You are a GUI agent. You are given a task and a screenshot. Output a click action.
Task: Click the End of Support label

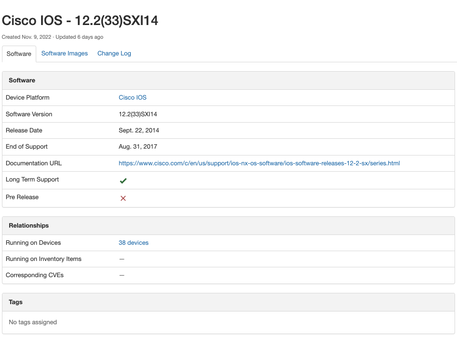(26, 147)
